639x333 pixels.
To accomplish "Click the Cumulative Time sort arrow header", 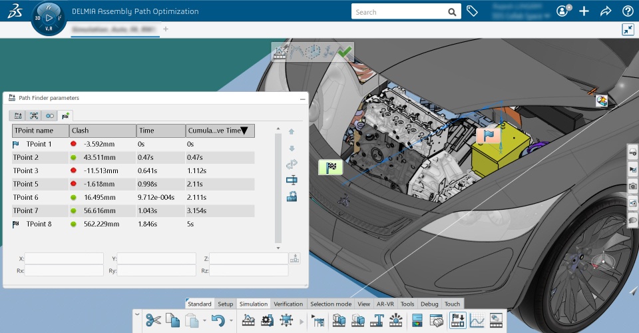I will [x=244, y=131].
